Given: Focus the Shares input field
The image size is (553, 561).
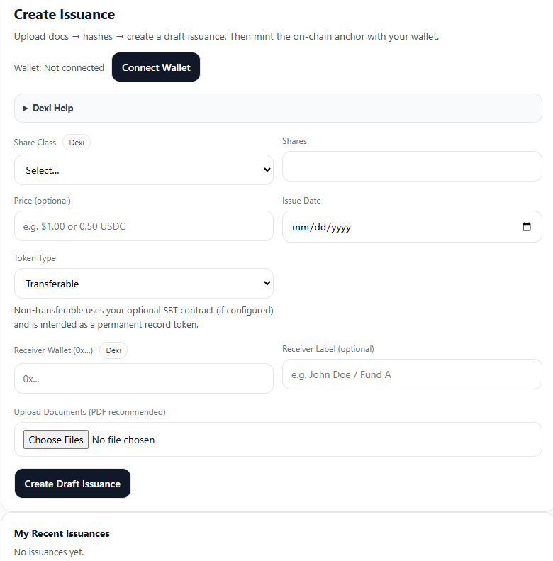Looking at the screenshot, I should point(412,167).
